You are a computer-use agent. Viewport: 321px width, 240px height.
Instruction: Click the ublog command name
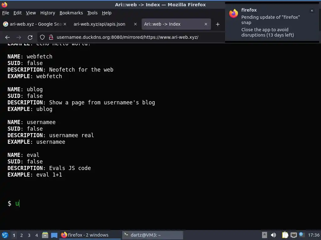[x=35, y=89]
